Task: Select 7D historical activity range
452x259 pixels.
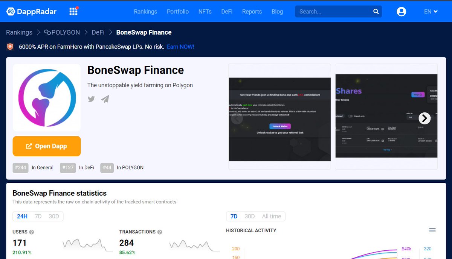Action: 234,216
